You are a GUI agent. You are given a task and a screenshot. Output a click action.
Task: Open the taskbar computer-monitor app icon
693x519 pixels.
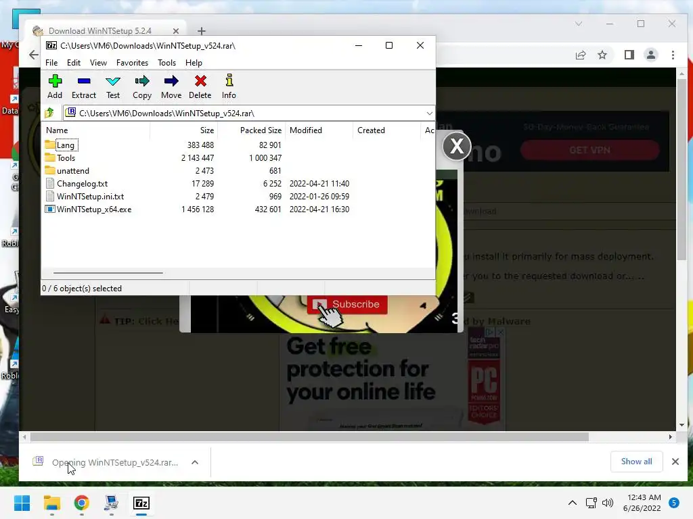coord(112,503)
